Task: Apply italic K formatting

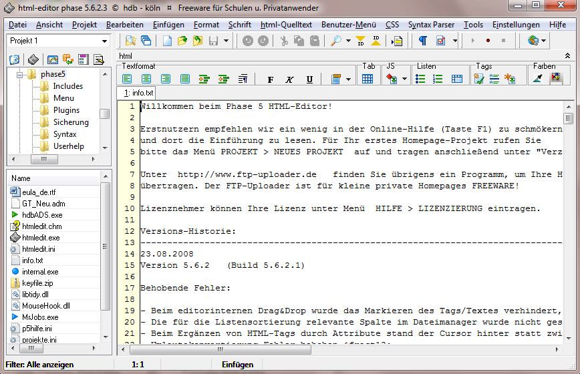Action: [x=289, y=79]
